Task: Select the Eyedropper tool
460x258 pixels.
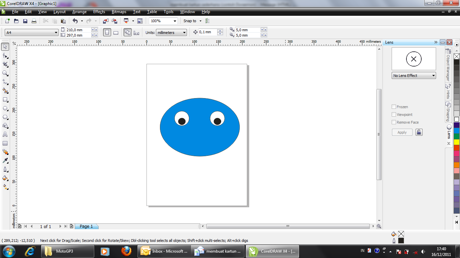Action: (x=5, y=161)
